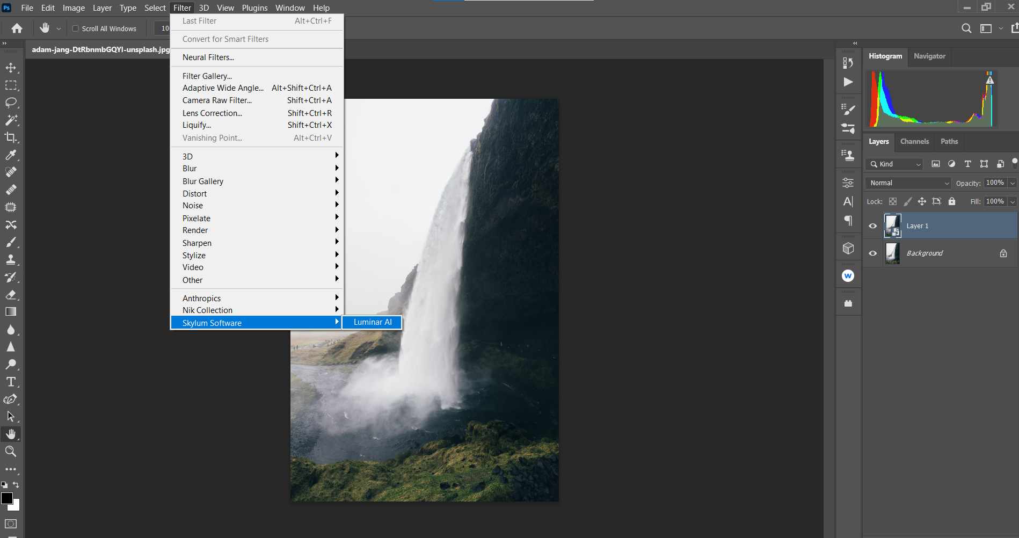Choose Liquify from the Filter menu
Image resolution: width=1019 pixels, height=538 pixels.
[x=257, y=125]
